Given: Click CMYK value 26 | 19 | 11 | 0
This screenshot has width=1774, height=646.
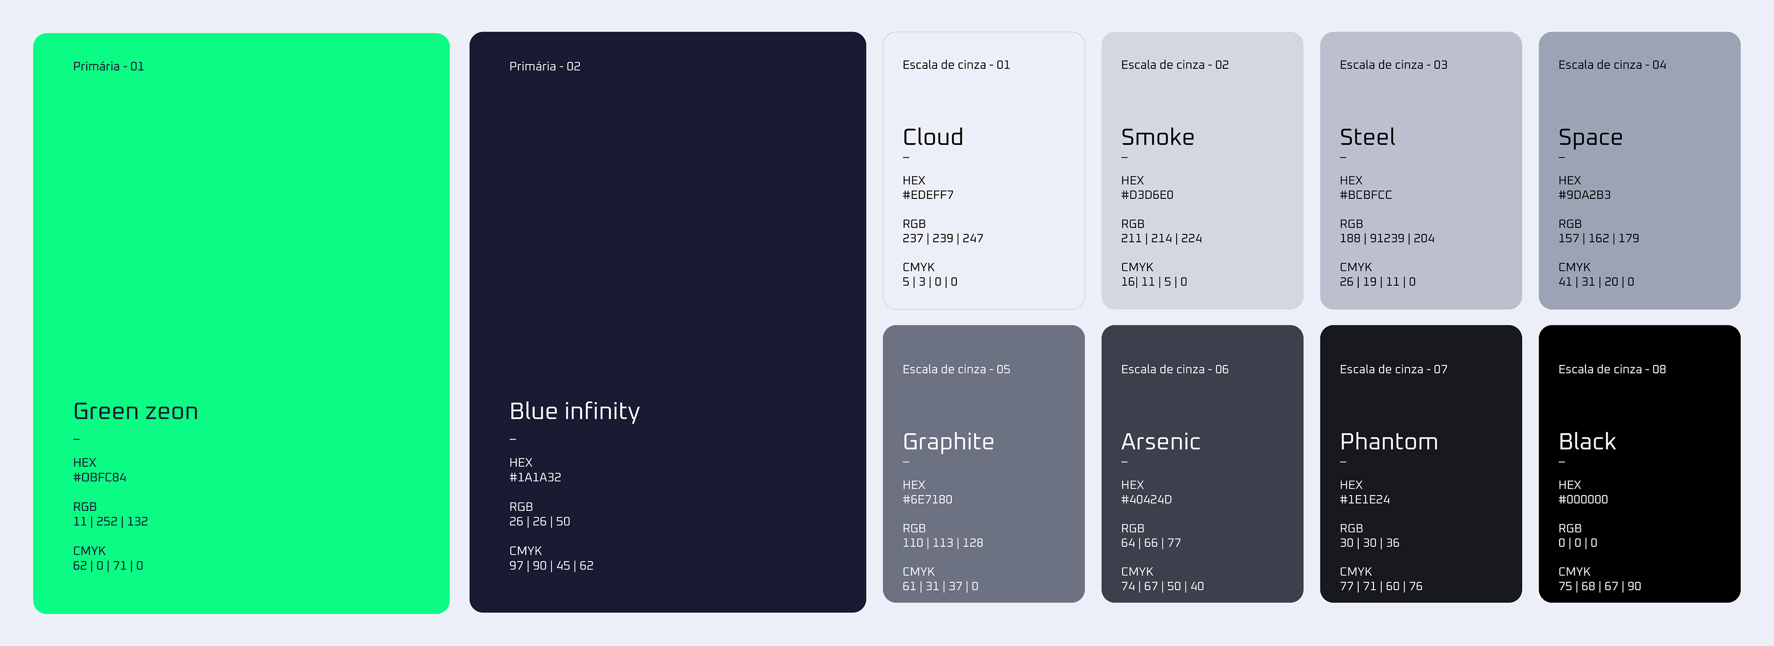Looking at the screenshot, I should pos(1378,281).
